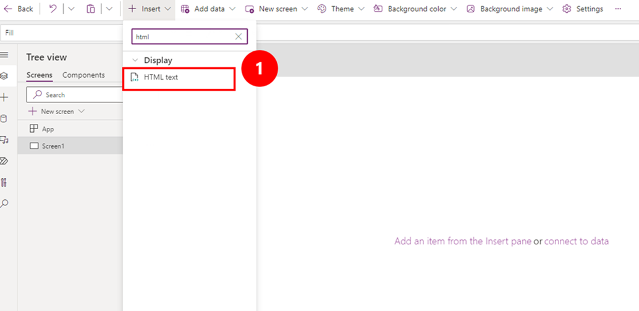Click the Fill property selector
Viewport: 639px width, 311px height.
tap(61, 33)
